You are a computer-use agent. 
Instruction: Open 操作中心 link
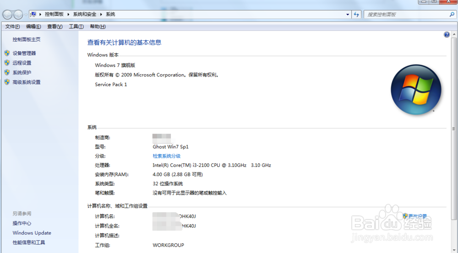(x=22, y=223)
